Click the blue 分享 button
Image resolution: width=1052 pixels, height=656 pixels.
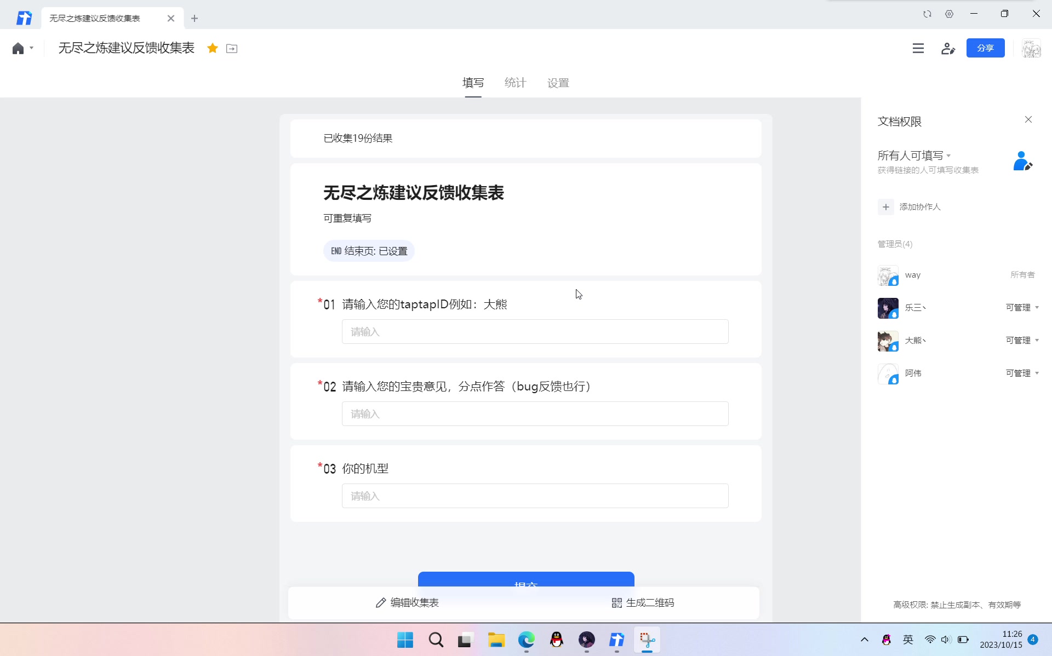985,48
